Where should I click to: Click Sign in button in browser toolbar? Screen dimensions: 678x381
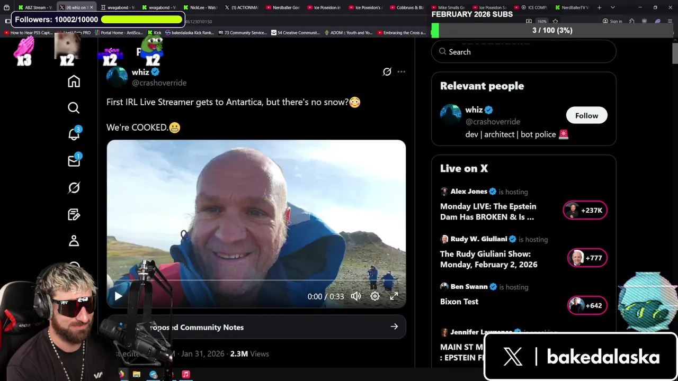pos(612,21)
